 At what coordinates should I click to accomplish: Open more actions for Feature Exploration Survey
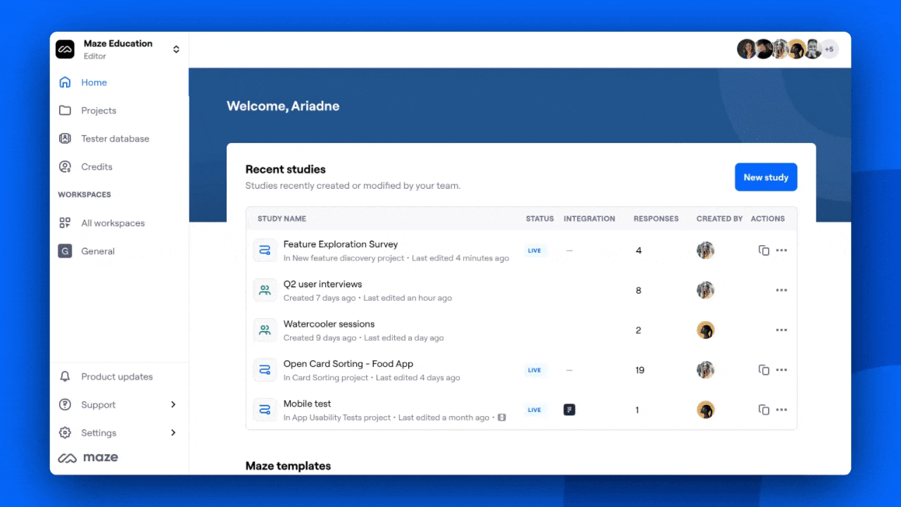click(x=781, y=251)
